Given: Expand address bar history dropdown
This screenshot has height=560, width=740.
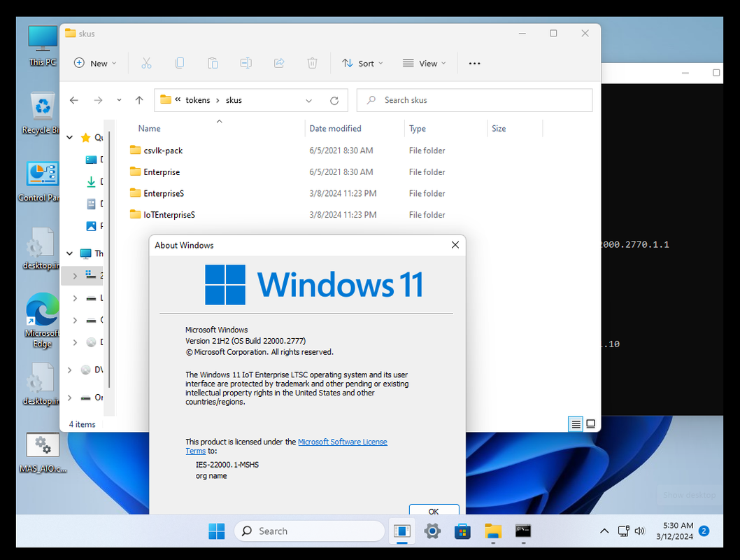Looking at the screenshot, I should click(x=308, y=101).
